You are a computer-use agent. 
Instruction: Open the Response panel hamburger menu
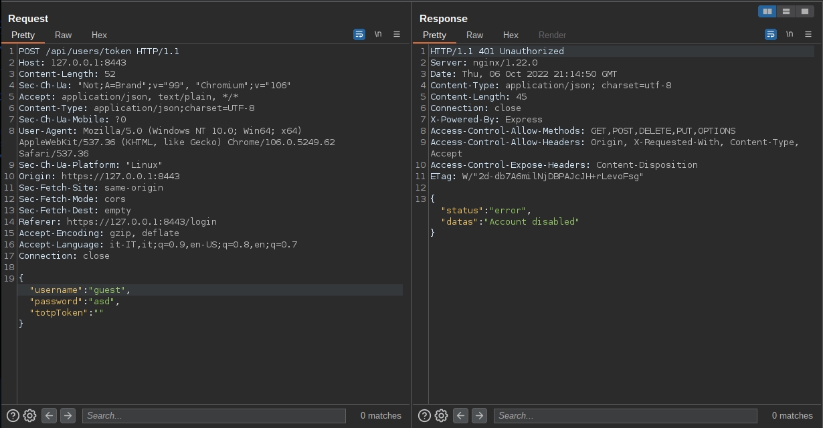[x=808, y=34]
